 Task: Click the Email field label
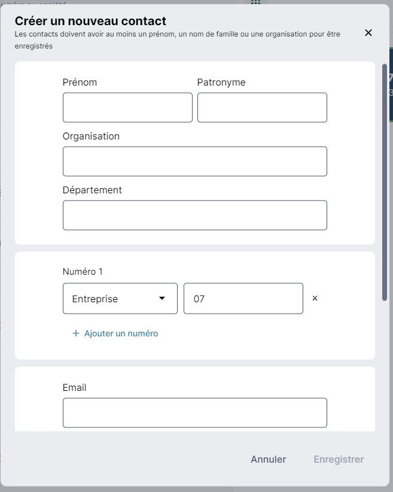coord(74,387)
